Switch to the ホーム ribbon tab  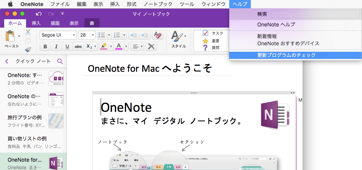(x=15, y=23)
